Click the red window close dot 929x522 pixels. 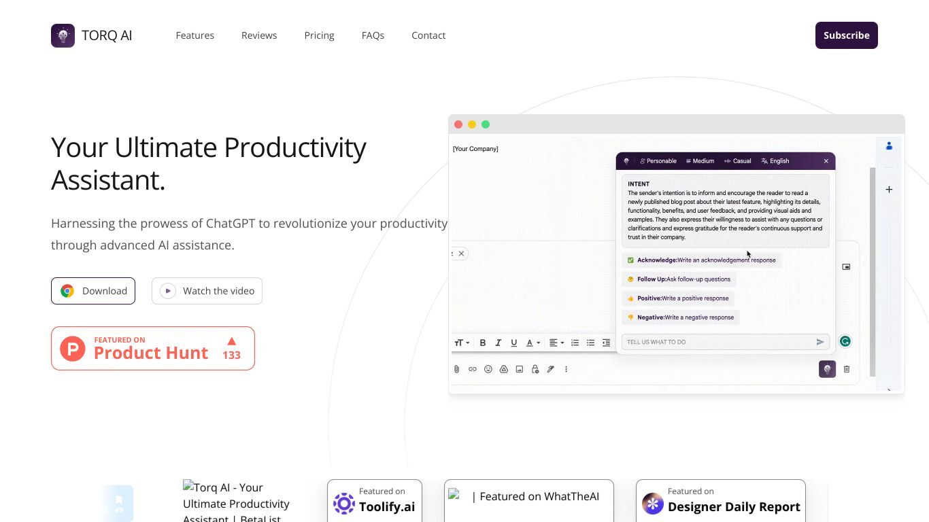coord(458,124)
